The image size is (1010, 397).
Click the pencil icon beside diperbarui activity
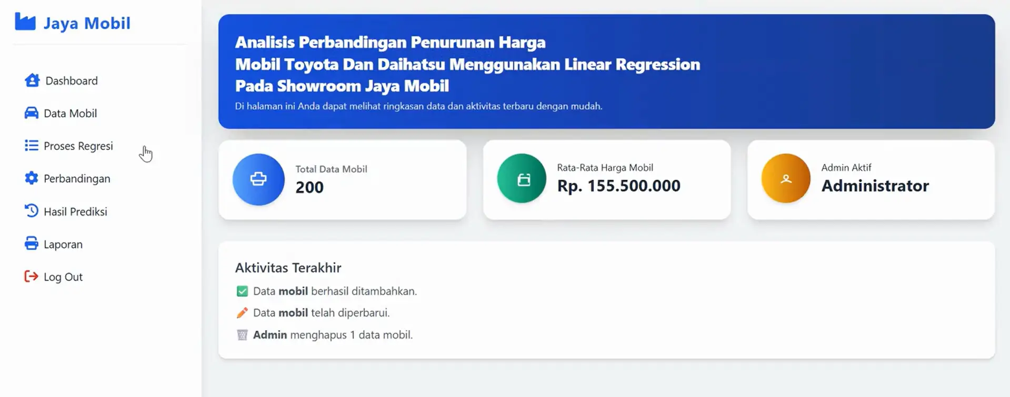coord(242,312)
